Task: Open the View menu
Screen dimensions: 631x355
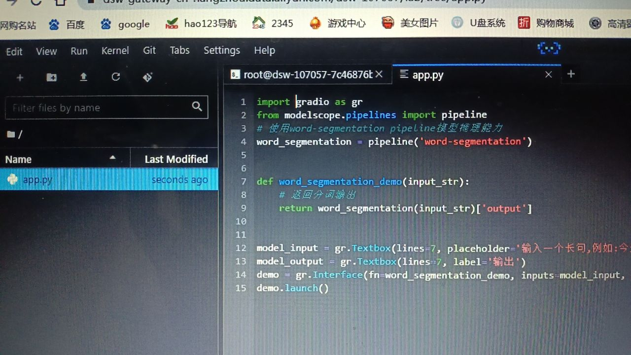Action: (46, 51)
